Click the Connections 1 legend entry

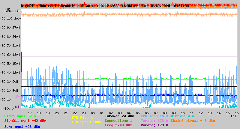[118, 121]
